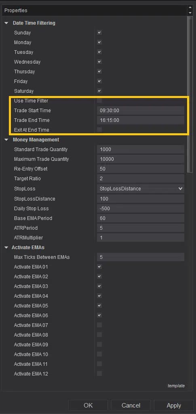Uncheck Activate EMA 06
196x414 pixels.
click(x=99, y=315)
